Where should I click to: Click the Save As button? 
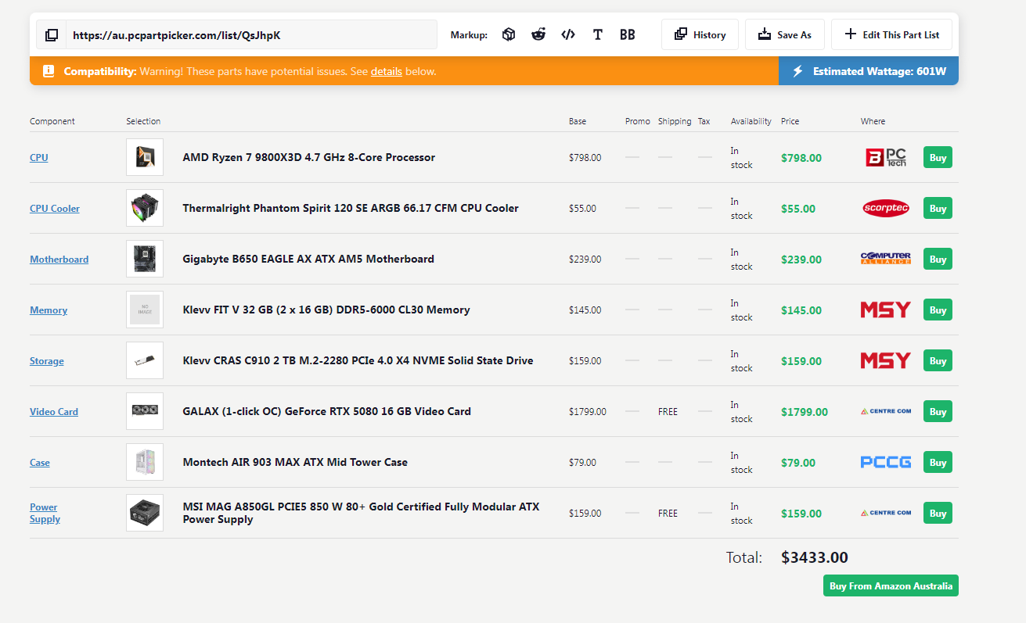(x=785, y=34)
